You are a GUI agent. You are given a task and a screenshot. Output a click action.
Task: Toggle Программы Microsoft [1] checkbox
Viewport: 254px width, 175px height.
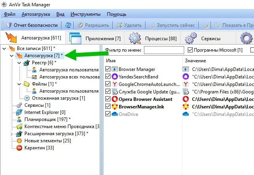point(190,50)
